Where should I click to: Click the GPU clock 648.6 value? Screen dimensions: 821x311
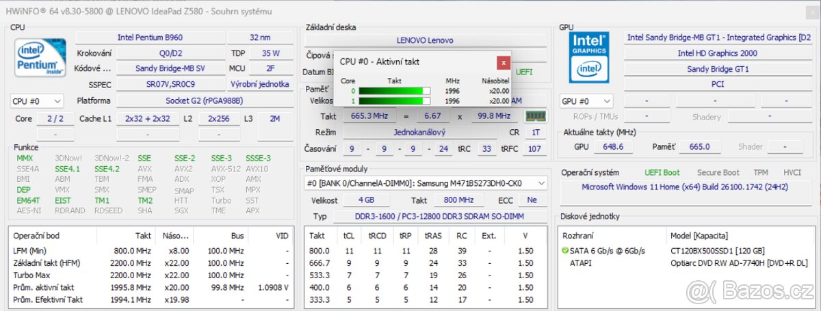click(x=613, y=146)
